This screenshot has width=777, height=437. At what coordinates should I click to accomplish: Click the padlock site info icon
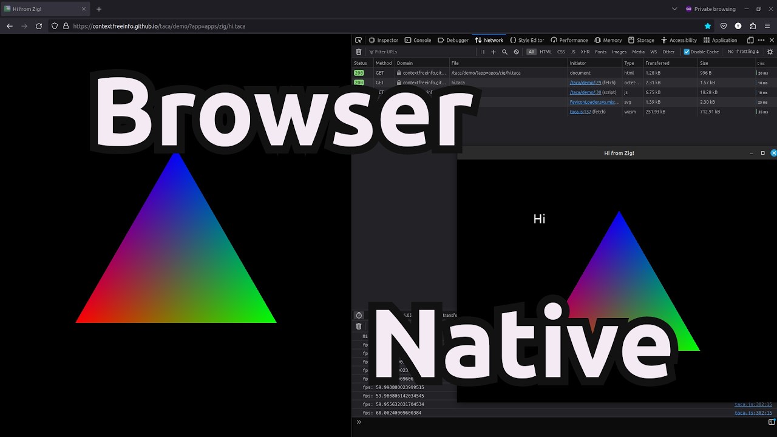point(66,26)
